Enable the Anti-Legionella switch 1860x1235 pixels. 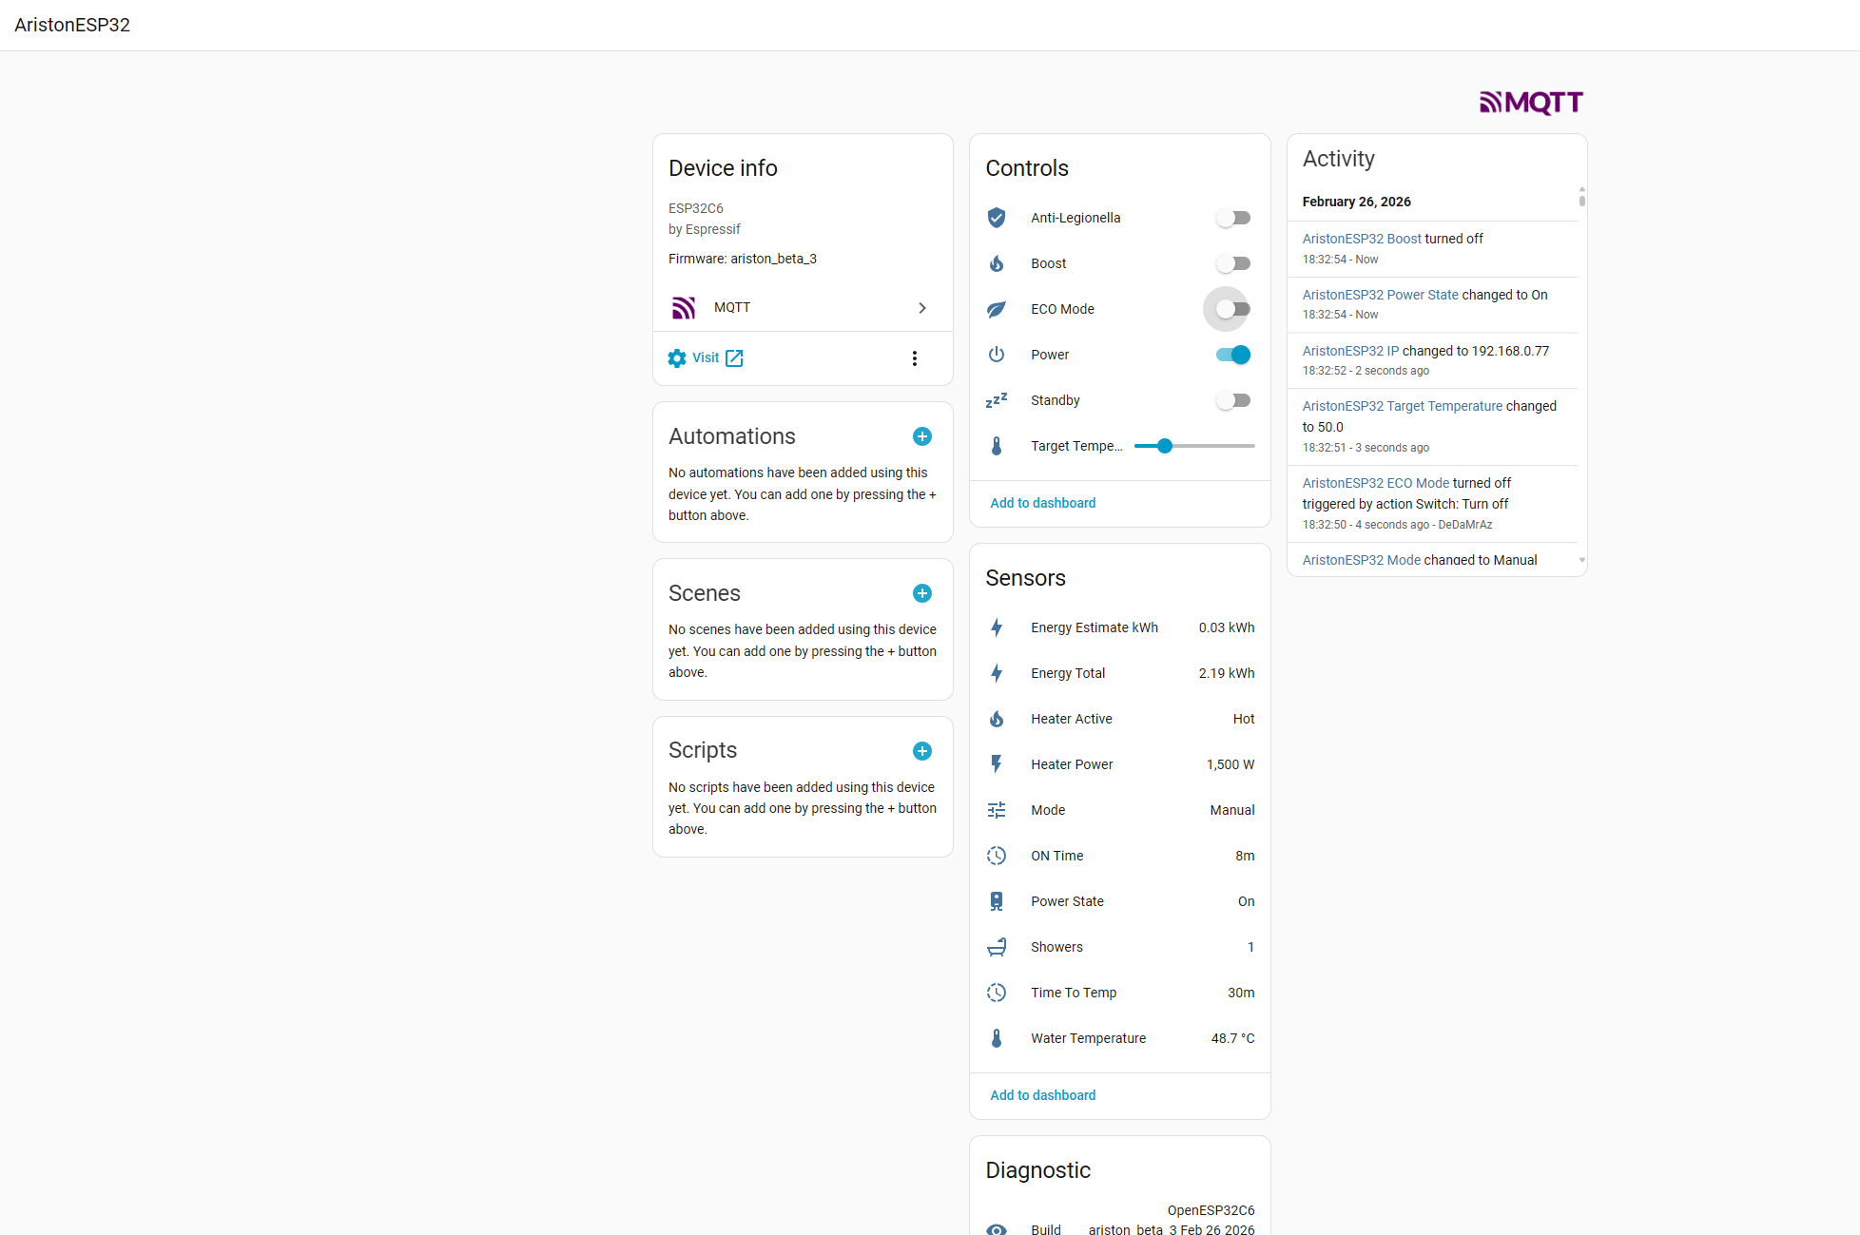[1233, 218]
